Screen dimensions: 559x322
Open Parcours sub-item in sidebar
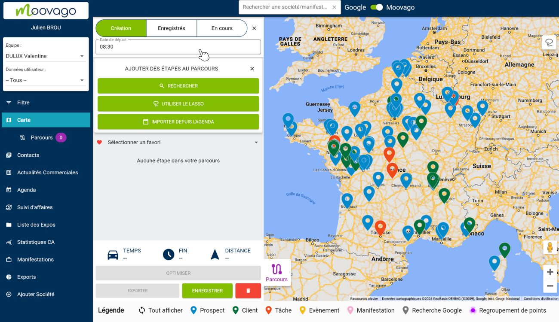click(42, 138)
